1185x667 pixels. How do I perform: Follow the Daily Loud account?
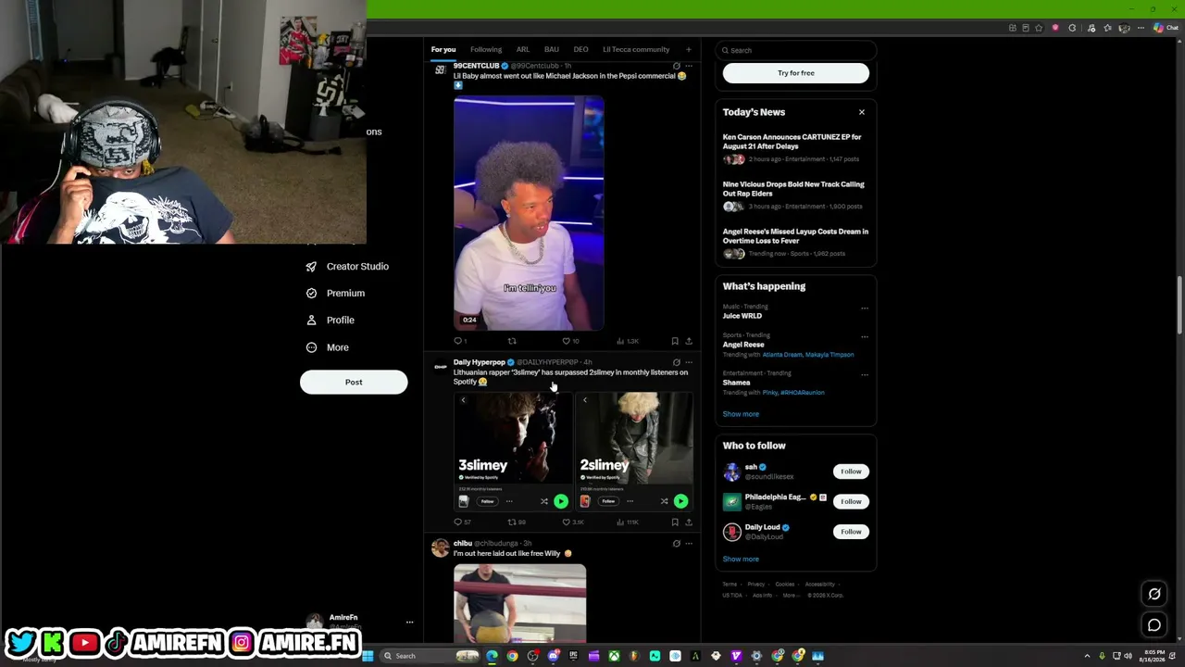(x=851, y=532)
